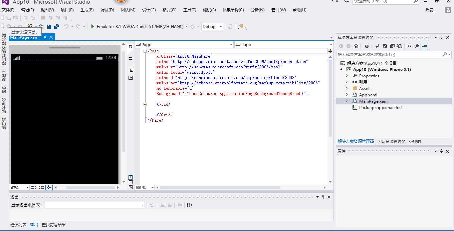Click the search magnifier in Solution Explorer
This screenshot has width=454, height=231.
pyautogui.click(x=445, y=54)
